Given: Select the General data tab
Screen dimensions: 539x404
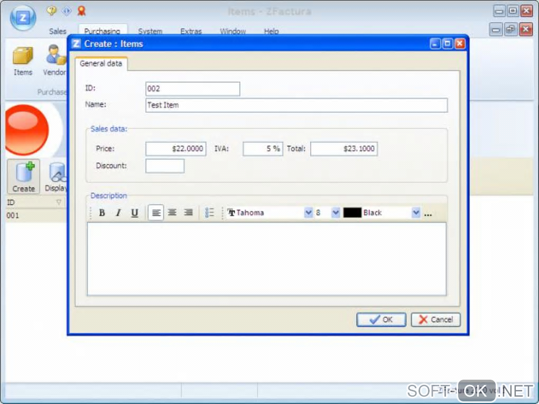Looking at the screenshot, I should click(101, 63).
